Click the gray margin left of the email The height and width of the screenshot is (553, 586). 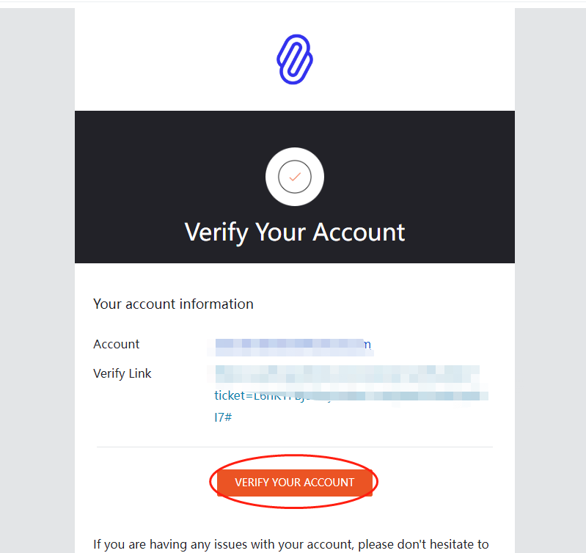pos(37,279)
